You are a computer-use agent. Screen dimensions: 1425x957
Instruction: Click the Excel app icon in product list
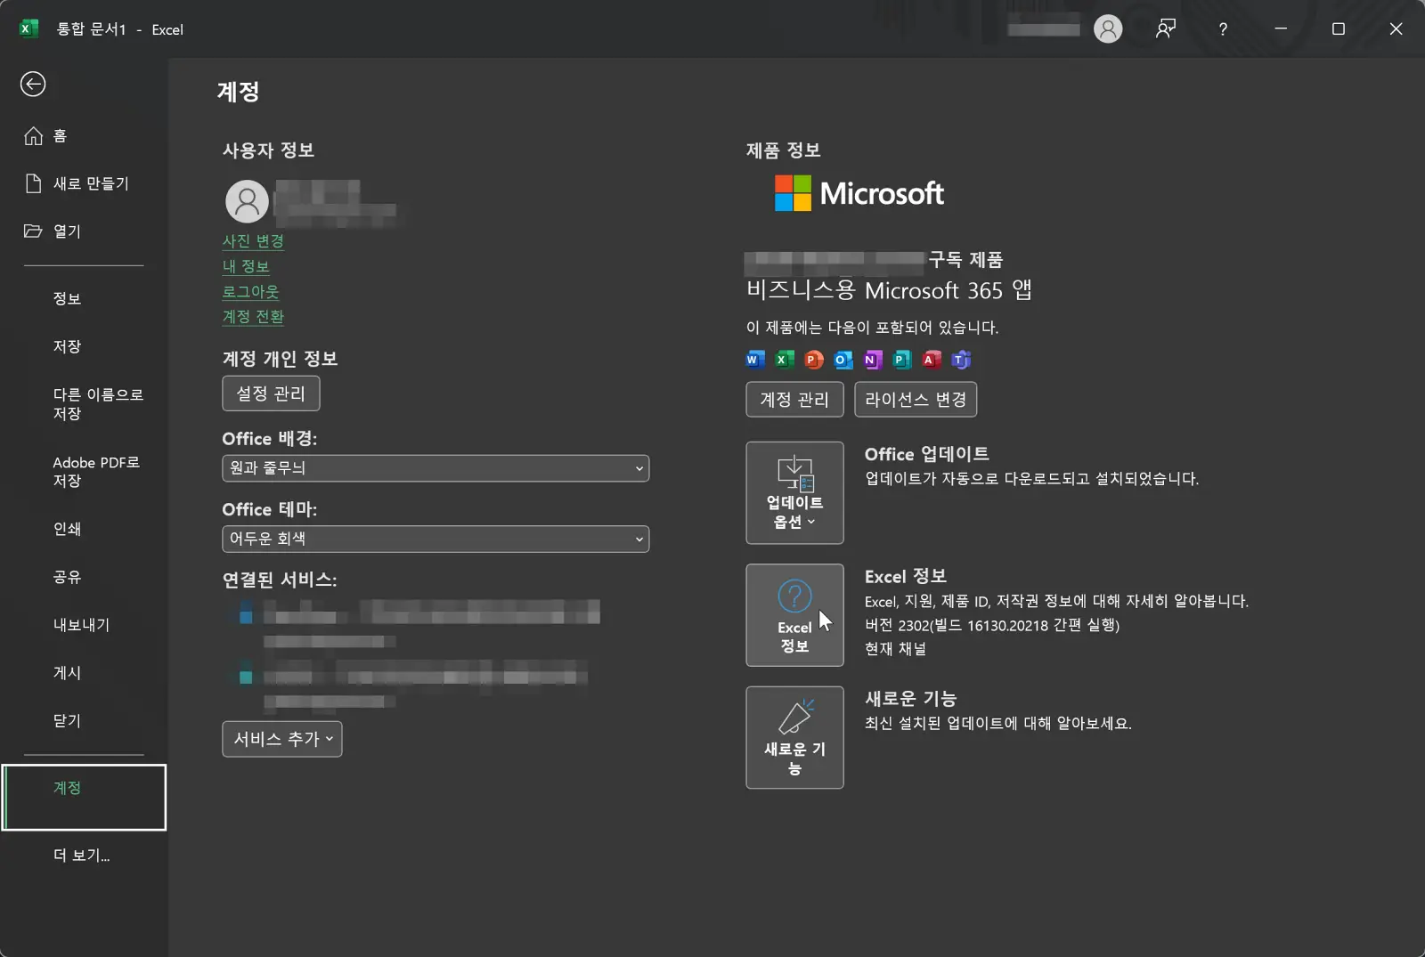pos(785,360)
